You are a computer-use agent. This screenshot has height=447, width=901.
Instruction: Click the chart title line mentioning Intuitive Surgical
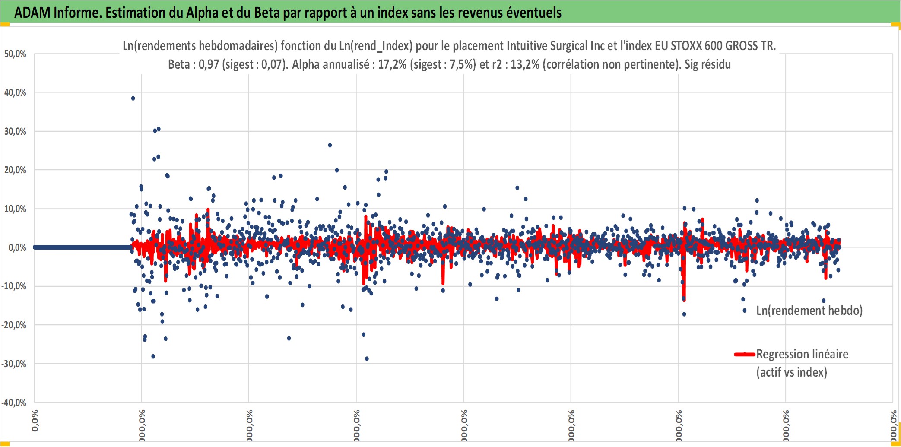pyautogui.click(x=449, y=46)
